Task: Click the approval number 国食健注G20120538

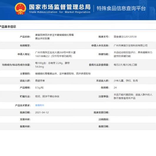Action: (x=125, y=37)
